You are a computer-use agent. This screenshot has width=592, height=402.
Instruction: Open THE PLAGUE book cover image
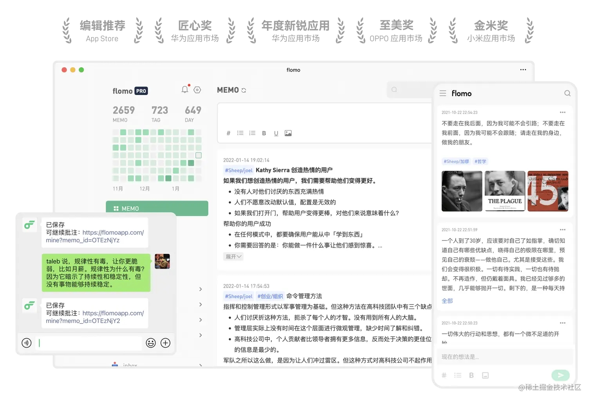(x=505, y=191)
